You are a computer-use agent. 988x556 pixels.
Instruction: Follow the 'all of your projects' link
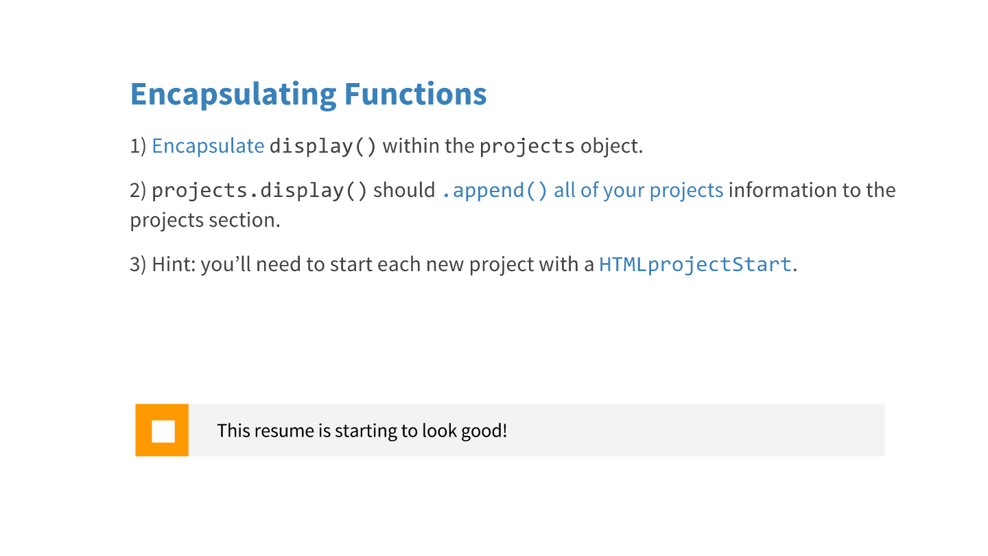tap(638, 190)
